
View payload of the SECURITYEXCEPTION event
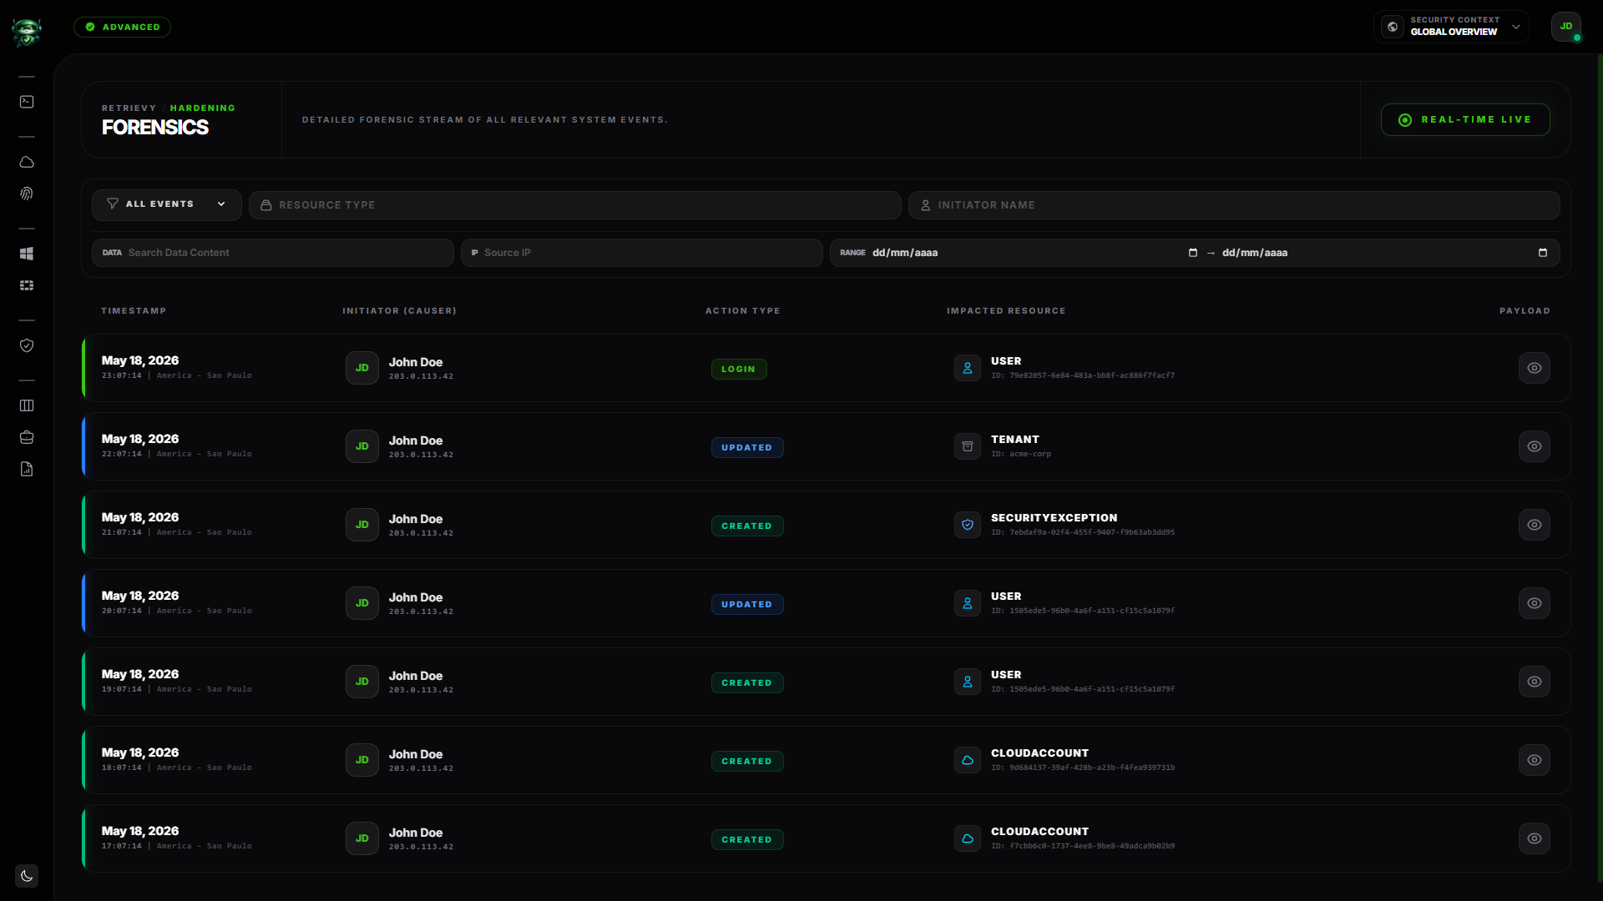coord(1535,525)
